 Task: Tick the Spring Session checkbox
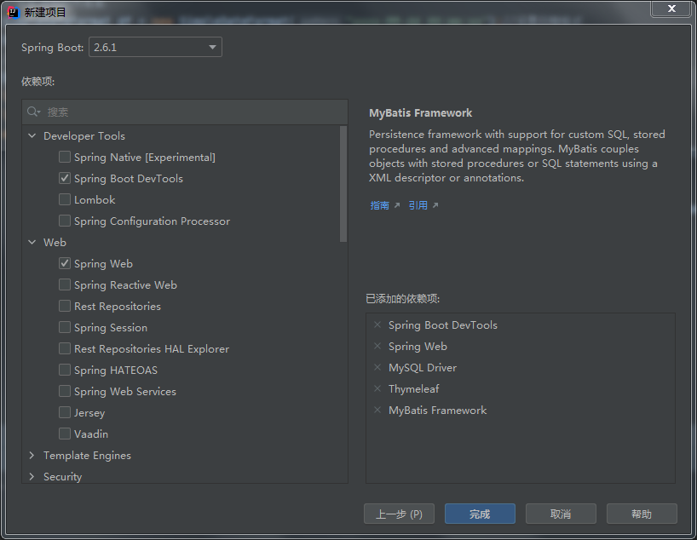click(x=65, y=328)
